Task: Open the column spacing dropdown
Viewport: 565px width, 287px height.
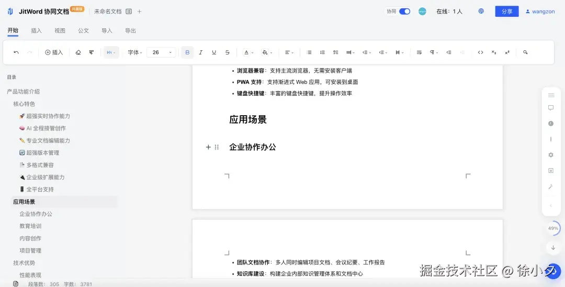Action: [399, 52]
